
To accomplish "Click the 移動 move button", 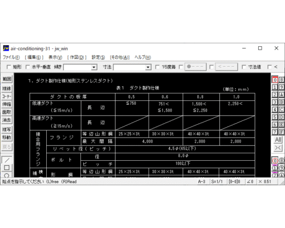I will 7,137.
